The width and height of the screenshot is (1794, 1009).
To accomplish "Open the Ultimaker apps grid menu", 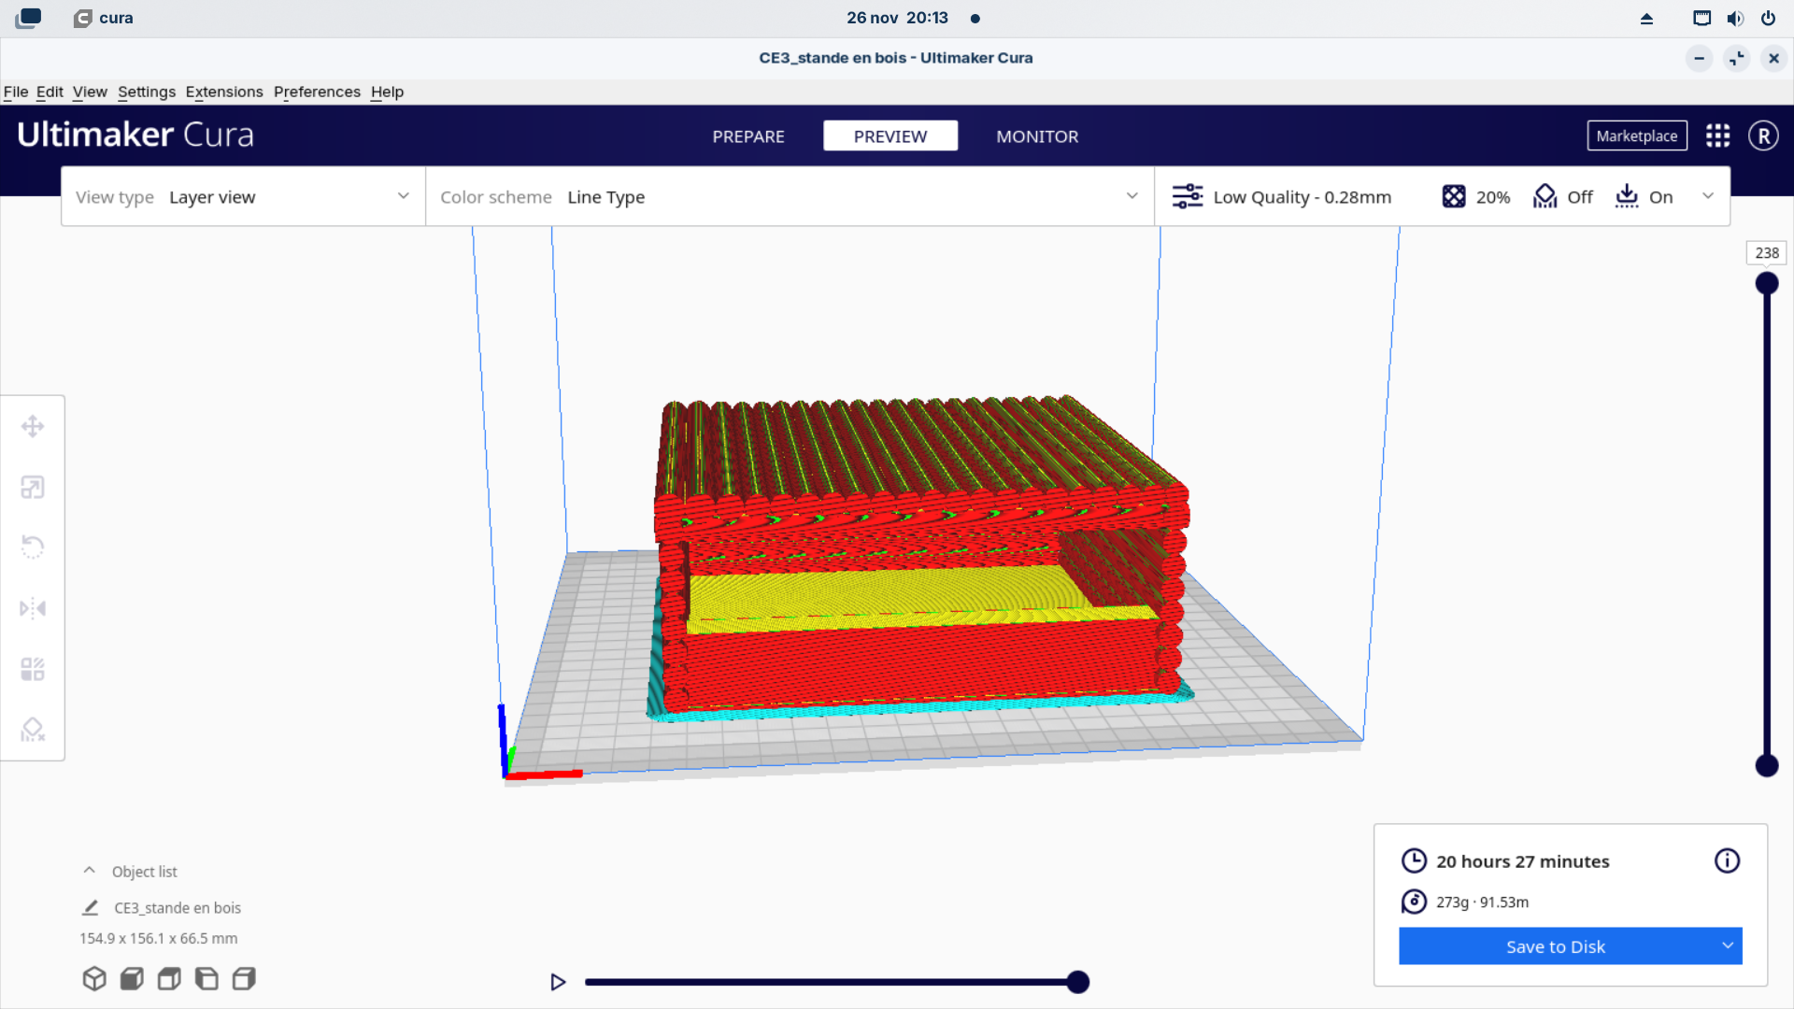I will [x=1717, y=136].
